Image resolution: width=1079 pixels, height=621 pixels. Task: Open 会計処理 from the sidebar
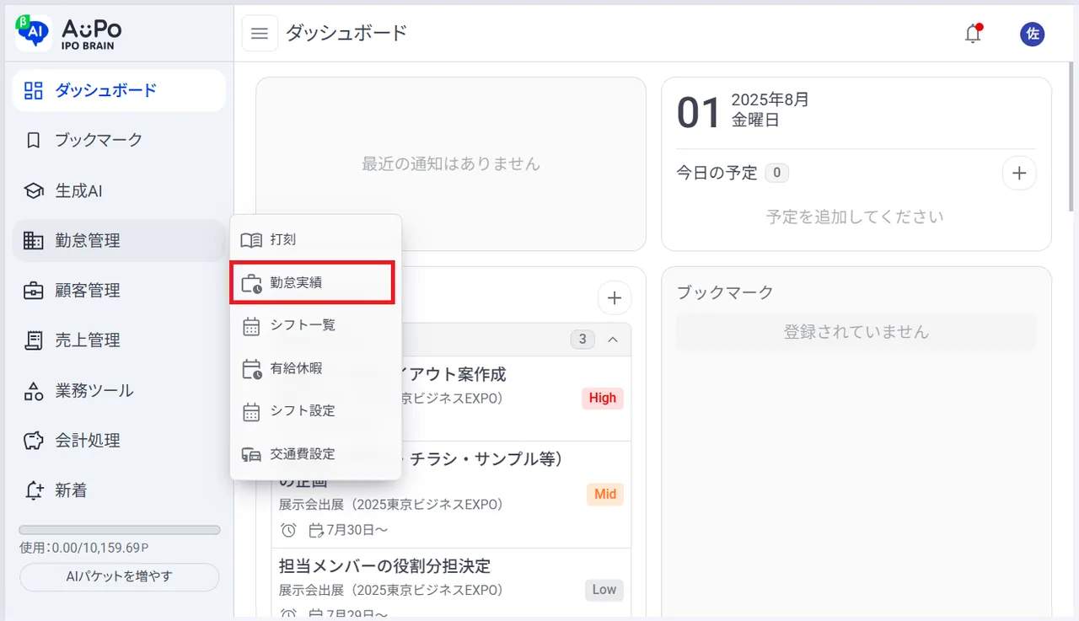[x=119, y=441]
